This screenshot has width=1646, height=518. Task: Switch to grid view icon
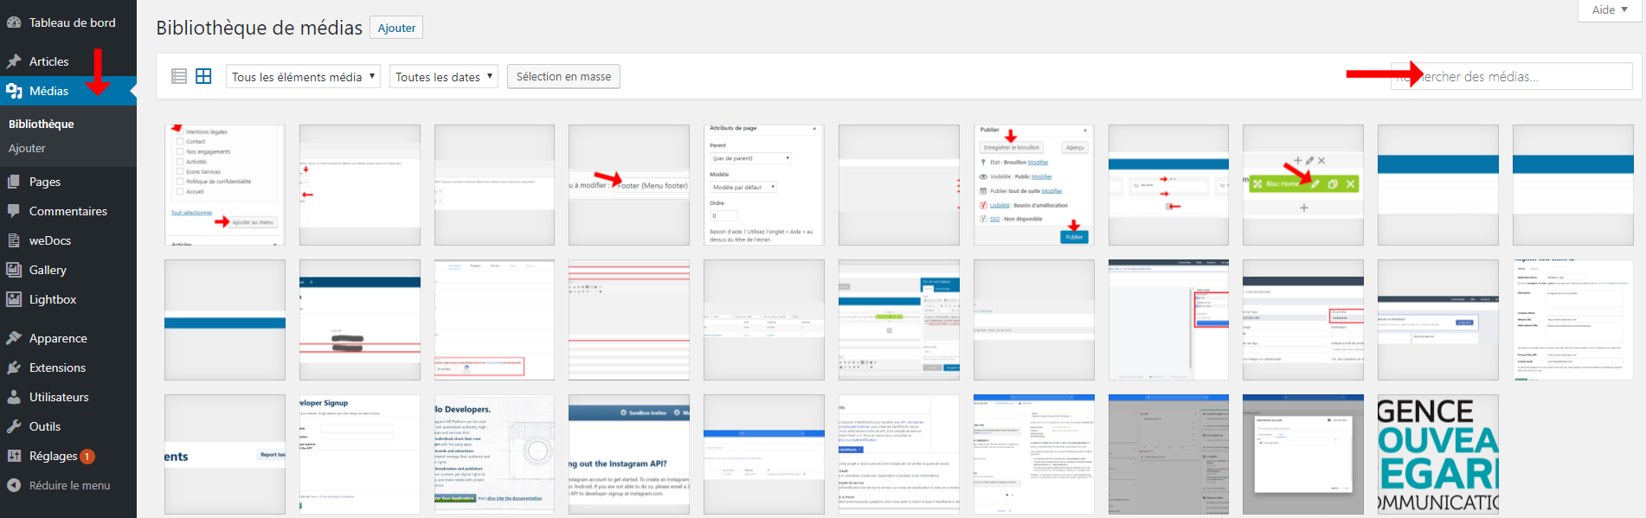click(x=203, y=76)
